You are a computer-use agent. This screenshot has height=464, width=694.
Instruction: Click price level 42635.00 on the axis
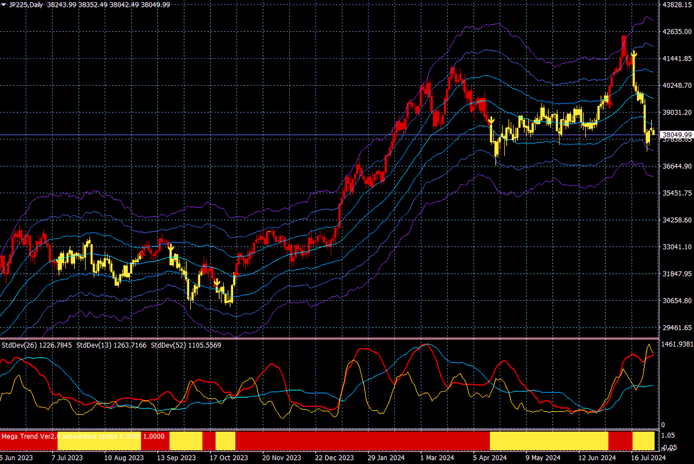(676, 31)
